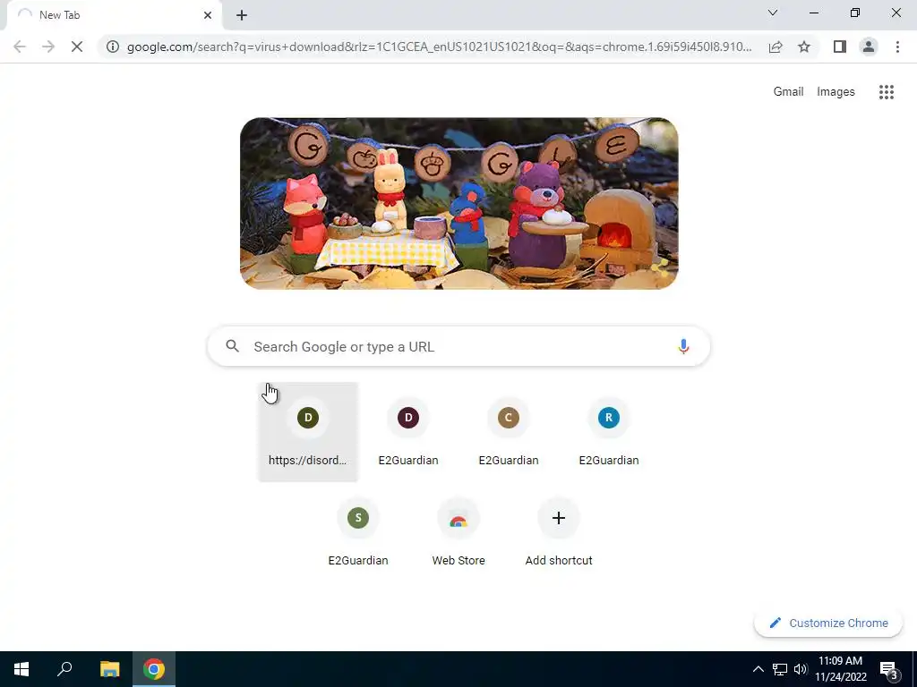Screen dimensions: 917x687
Task: Show hidden system tray icons
Action: [758, 669]
